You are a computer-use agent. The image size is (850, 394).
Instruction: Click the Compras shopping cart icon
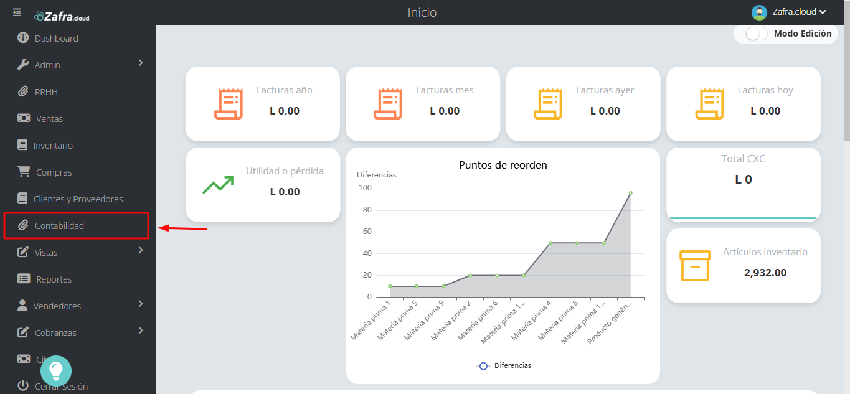click(24, 172)
